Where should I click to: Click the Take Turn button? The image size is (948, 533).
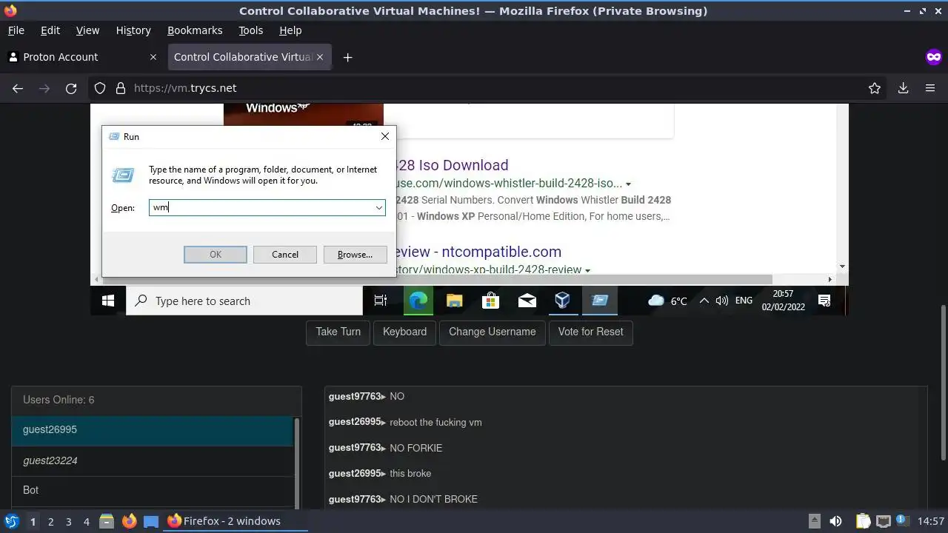pos(338,332)
